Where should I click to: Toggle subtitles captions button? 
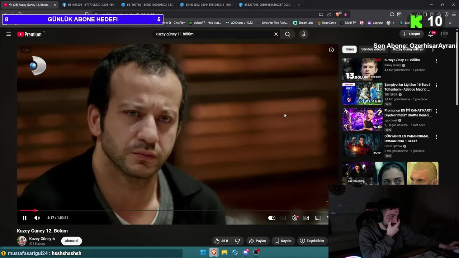(x=283, y=218)
